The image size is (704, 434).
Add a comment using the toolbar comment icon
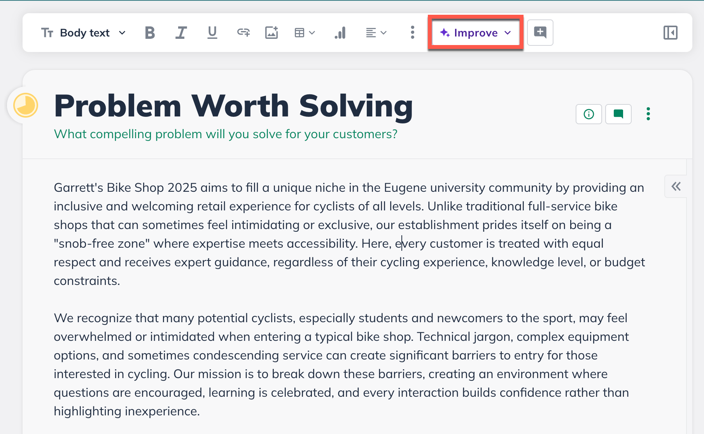(540, 33)
